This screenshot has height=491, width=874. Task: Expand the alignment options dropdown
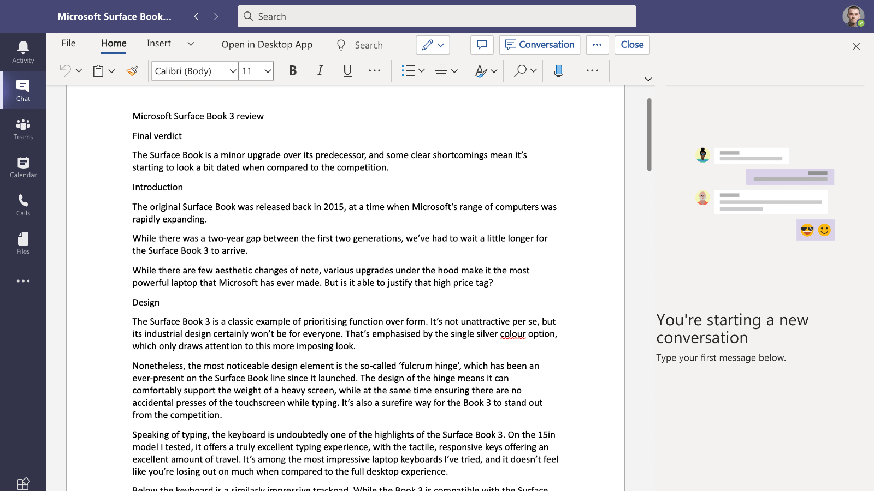(x=454, y=70)
